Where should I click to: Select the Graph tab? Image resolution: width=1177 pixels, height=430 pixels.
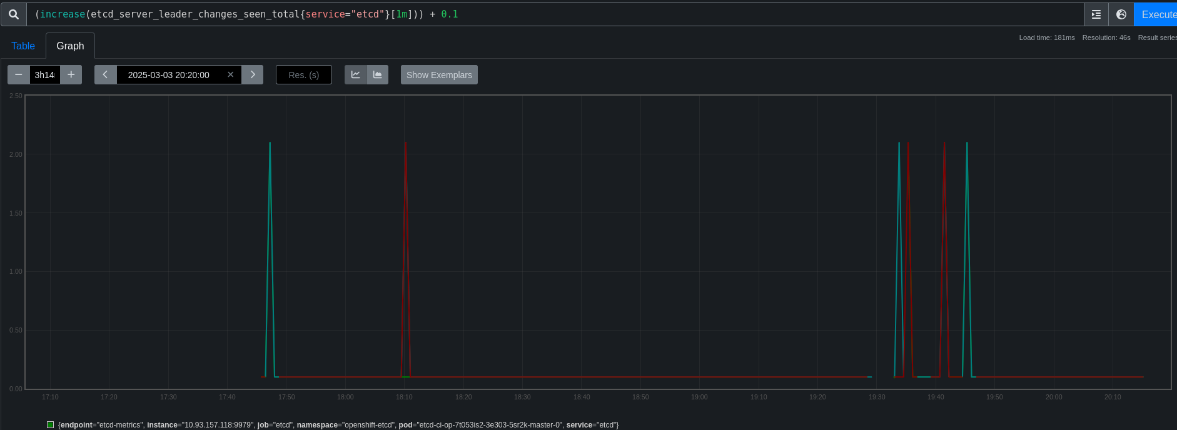pyautogui.click(x=70, y=46)
